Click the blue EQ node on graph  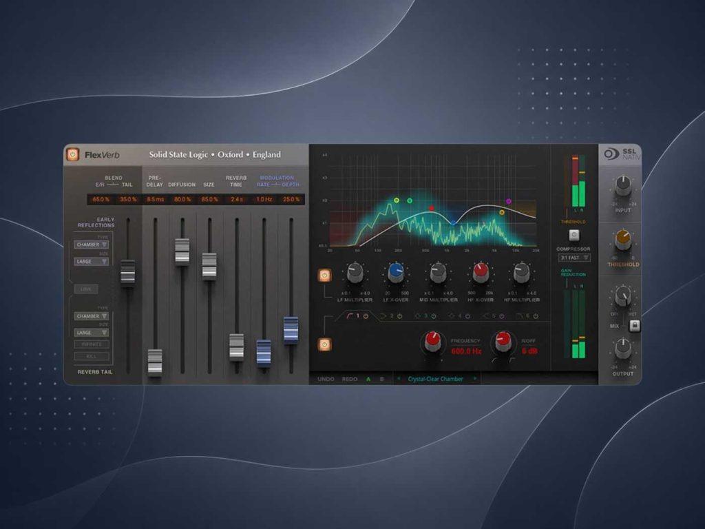453,222
